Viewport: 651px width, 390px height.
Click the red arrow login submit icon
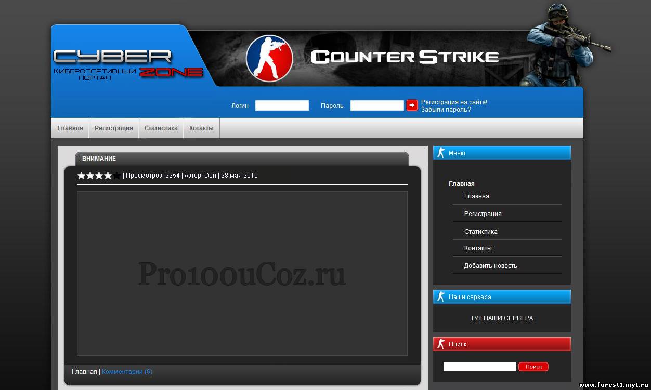[412, 105]
